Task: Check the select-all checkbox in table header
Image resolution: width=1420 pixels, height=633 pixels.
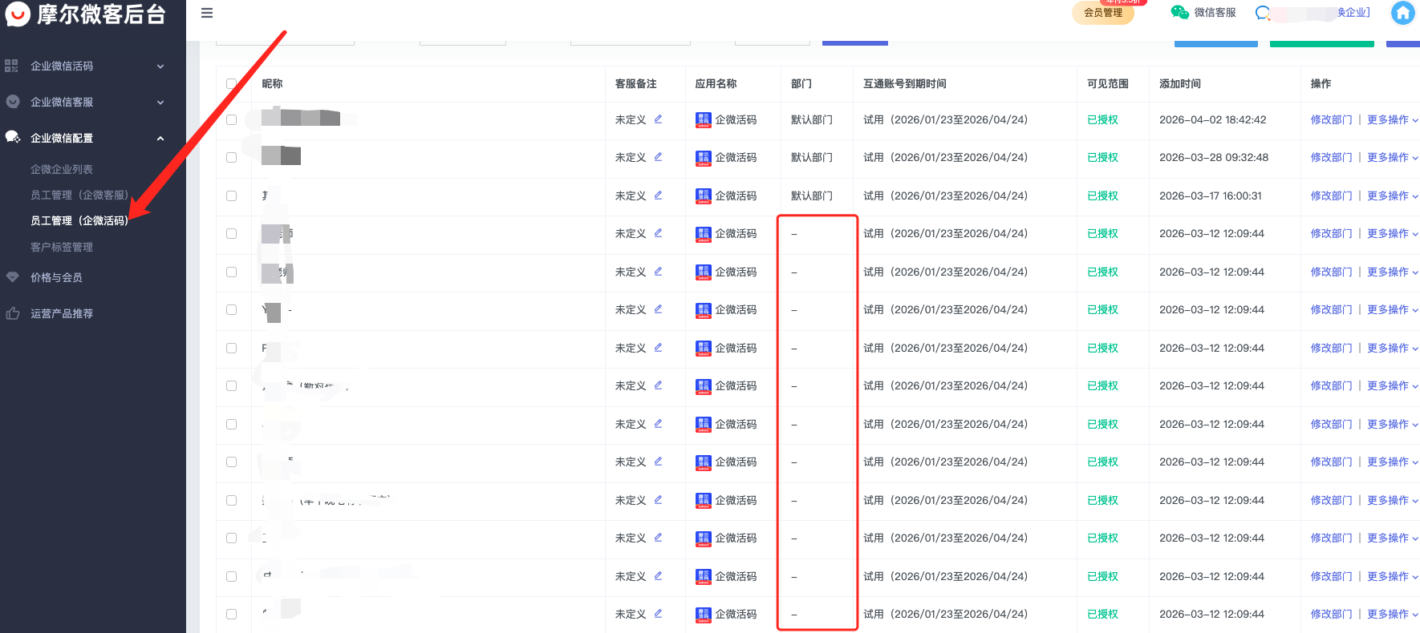Action: pos(231,84)
